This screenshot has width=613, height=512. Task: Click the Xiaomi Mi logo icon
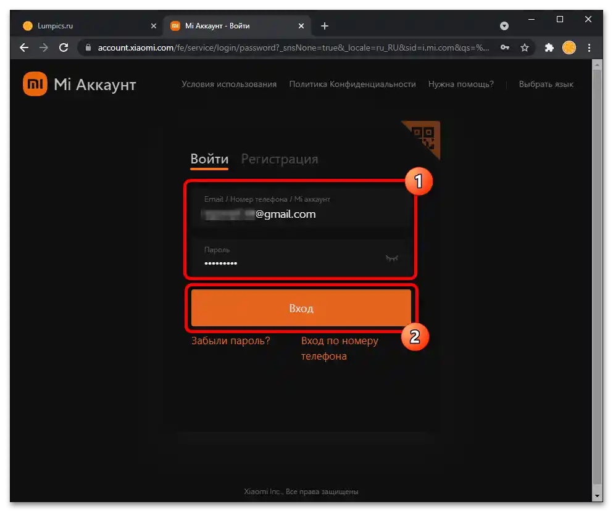point(35,83)
